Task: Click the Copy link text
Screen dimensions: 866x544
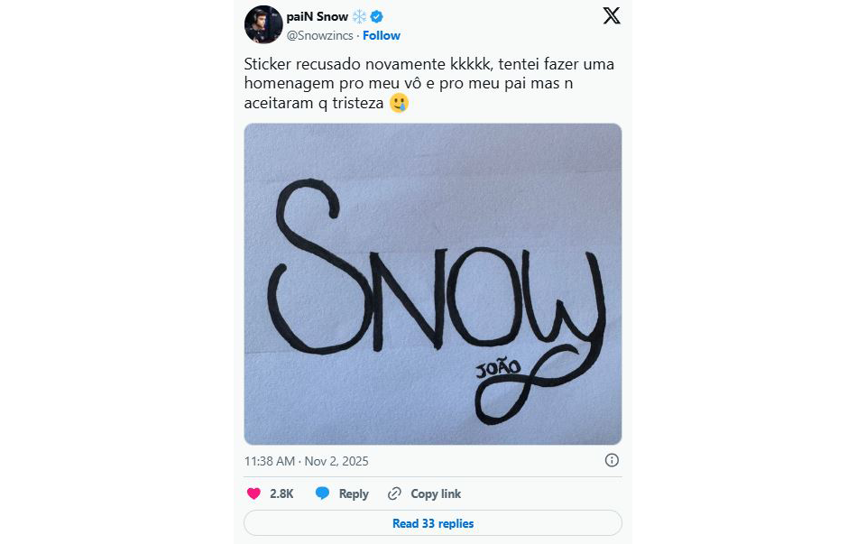Action: (x=436, y=493)
